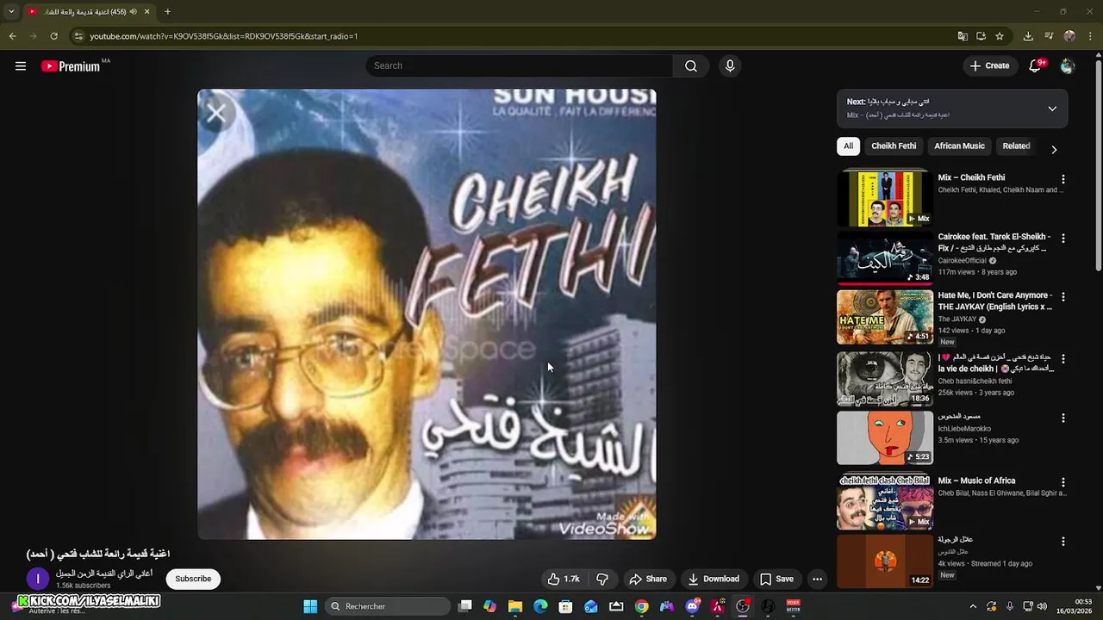Open options for Cairokee feat. Tarek video
The image size is (1103, 620).
tap(1063, 239)
